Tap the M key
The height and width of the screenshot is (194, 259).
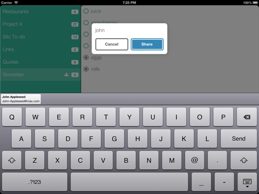coord(172,160)
